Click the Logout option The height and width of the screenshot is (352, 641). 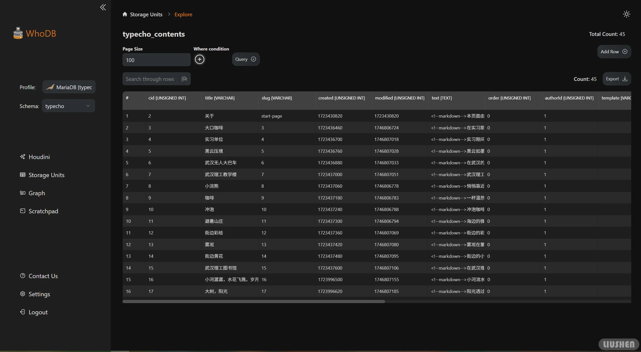[38, 312]
